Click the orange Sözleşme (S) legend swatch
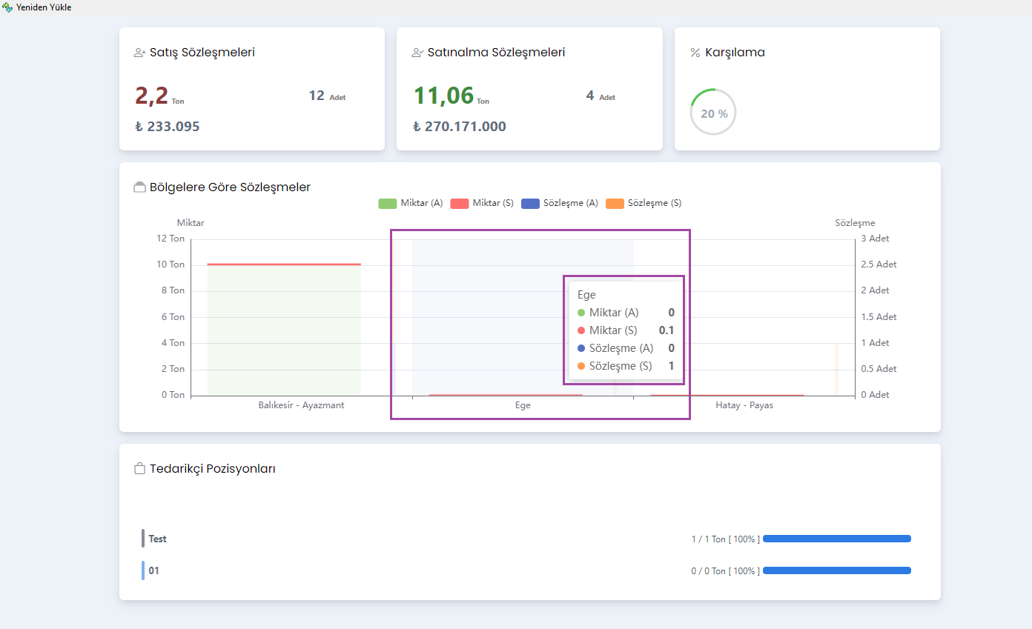Screen dimensions: 1032x629 615,204
